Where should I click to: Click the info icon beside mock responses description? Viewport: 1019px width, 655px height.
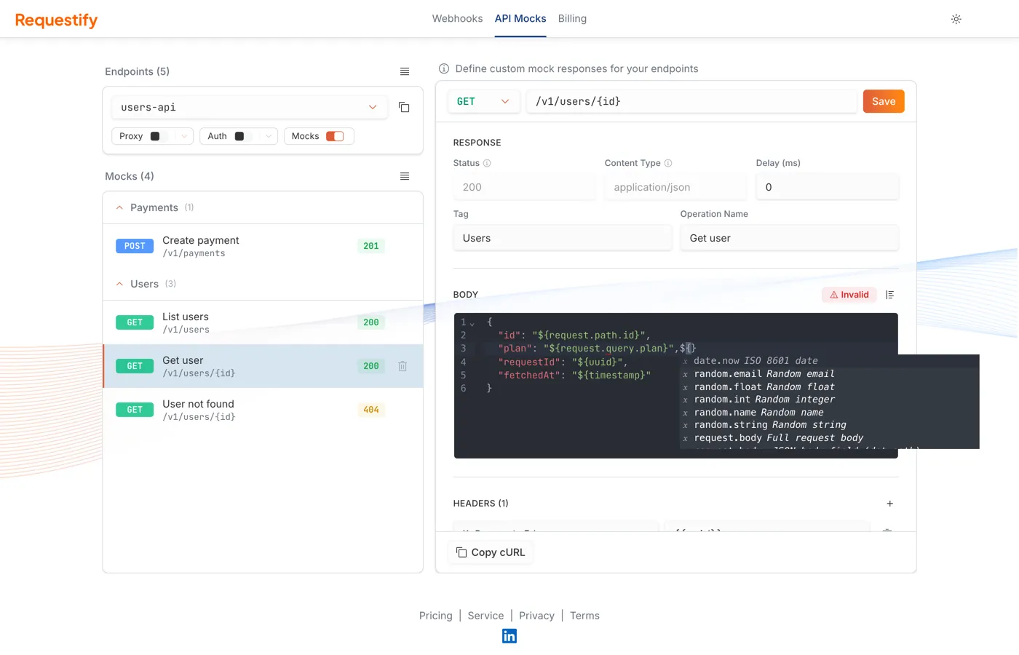(x=444, y=68)
